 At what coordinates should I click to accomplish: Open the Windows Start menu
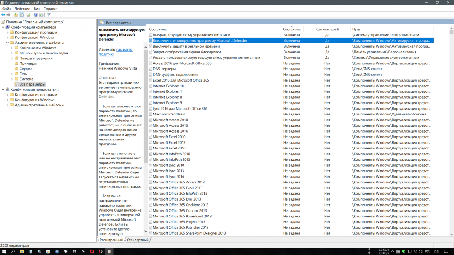[x=4, y=251]
